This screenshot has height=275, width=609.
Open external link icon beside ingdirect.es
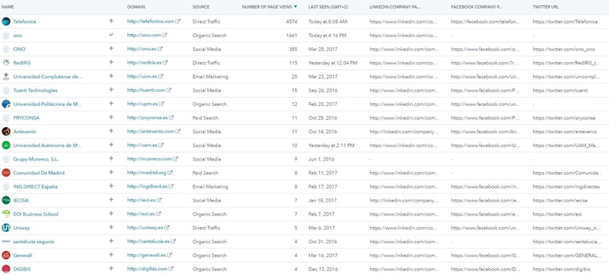tap(171, 186)
